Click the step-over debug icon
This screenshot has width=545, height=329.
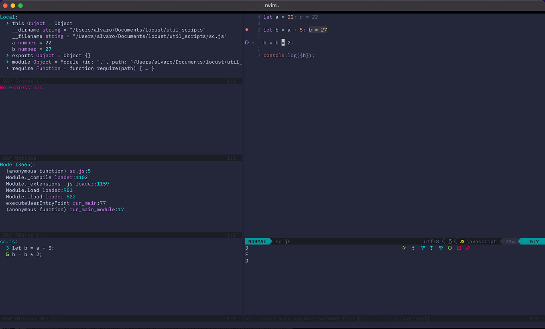click(x=422, y=248)
